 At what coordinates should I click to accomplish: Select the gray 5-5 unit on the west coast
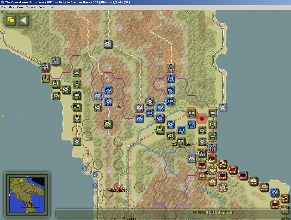coord(45,67)
